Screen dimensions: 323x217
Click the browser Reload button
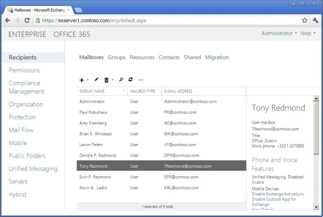[28, 21]
